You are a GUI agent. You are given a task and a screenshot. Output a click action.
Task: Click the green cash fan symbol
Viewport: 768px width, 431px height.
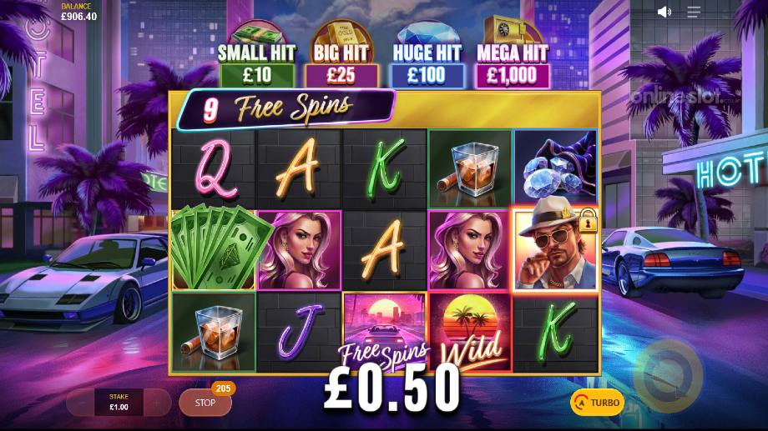215,248
